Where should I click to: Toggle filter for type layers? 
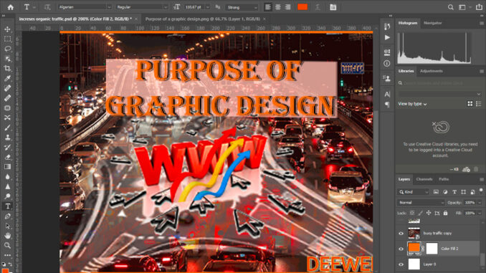[454, 192]
